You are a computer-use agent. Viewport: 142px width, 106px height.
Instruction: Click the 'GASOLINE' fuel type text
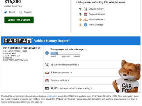click(x=8, y=58)
